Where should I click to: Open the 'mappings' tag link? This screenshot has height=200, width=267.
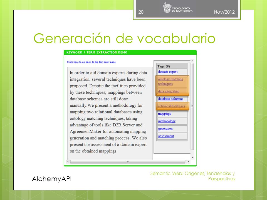click(164, 114)
